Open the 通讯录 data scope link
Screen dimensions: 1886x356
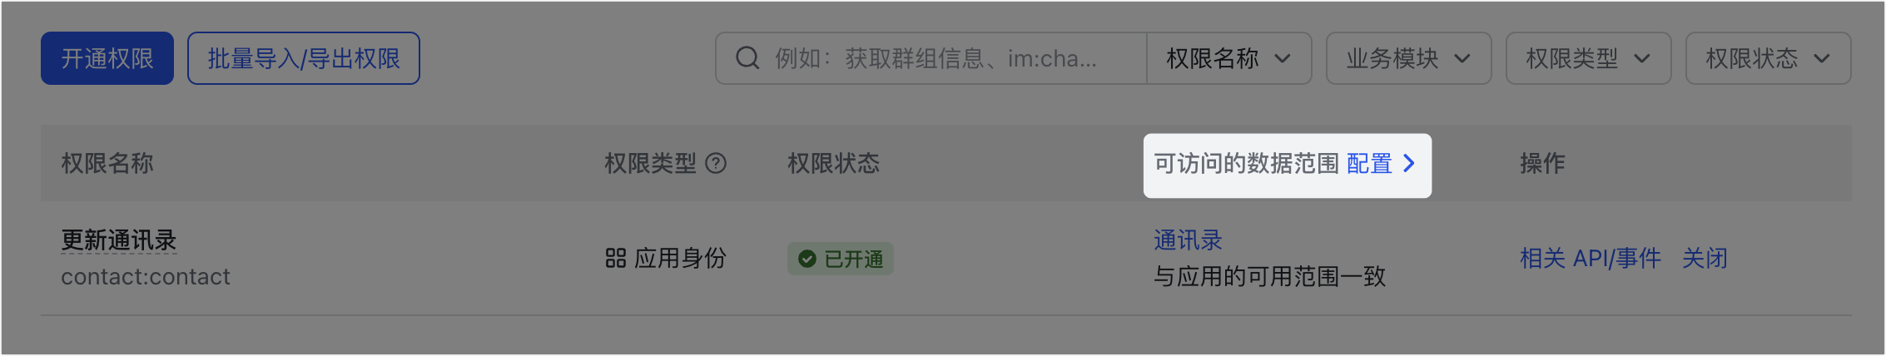coord(1188,240)
